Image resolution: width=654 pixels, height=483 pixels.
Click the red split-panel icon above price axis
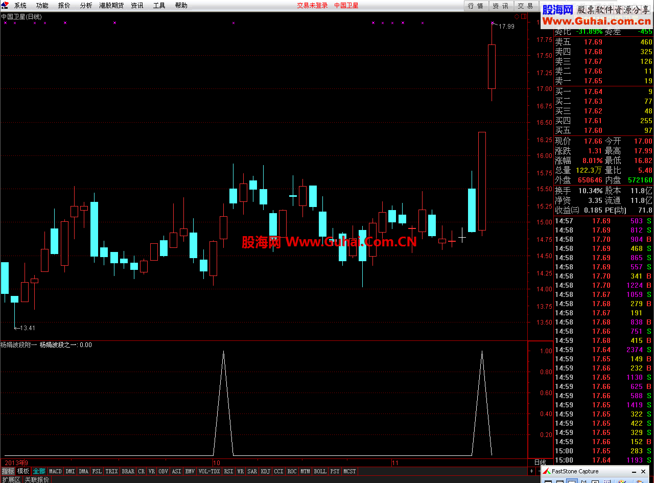click(x=523, y=16)
